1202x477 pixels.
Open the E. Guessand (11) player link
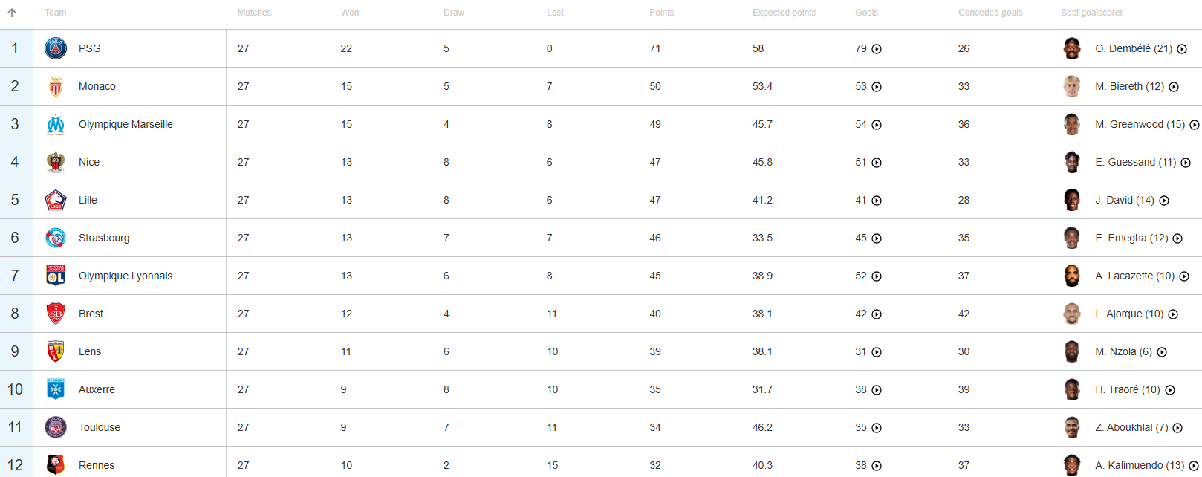[1135, 162]
